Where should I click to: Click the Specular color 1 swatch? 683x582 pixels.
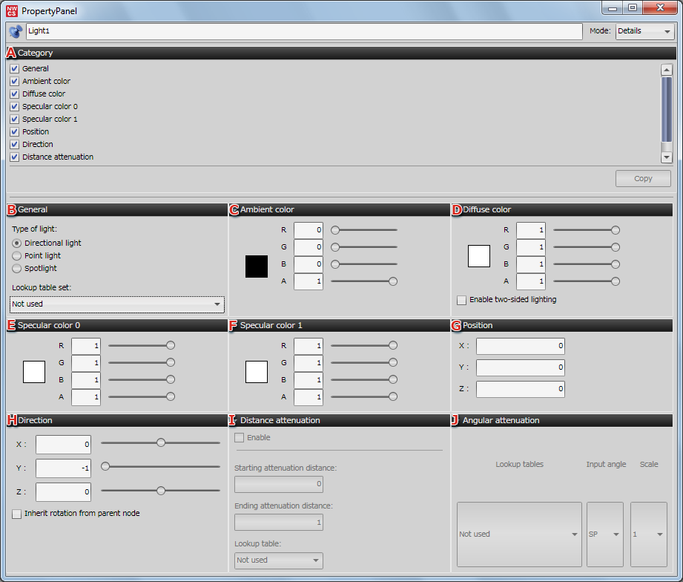pyautogui.click(x=257, y=371)
